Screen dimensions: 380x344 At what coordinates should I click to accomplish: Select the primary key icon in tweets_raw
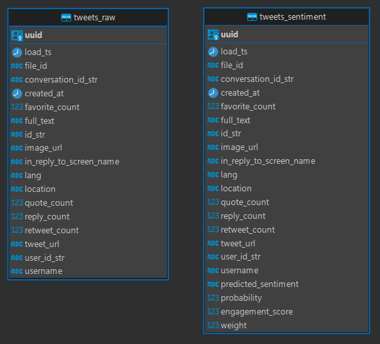[x=17, y=35]
